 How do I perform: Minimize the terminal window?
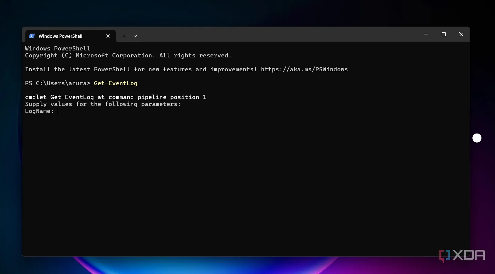426,34
